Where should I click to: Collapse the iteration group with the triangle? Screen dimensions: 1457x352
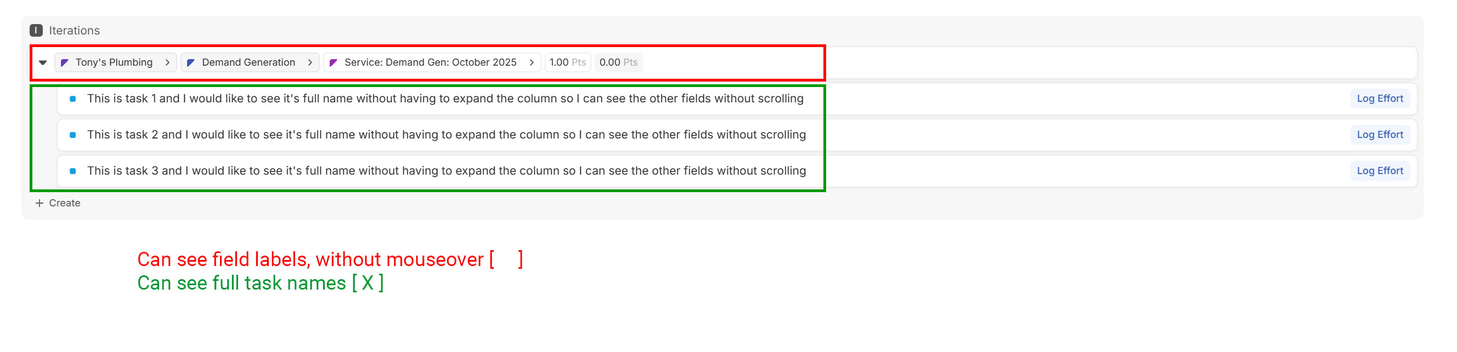[x=43, y=62]
